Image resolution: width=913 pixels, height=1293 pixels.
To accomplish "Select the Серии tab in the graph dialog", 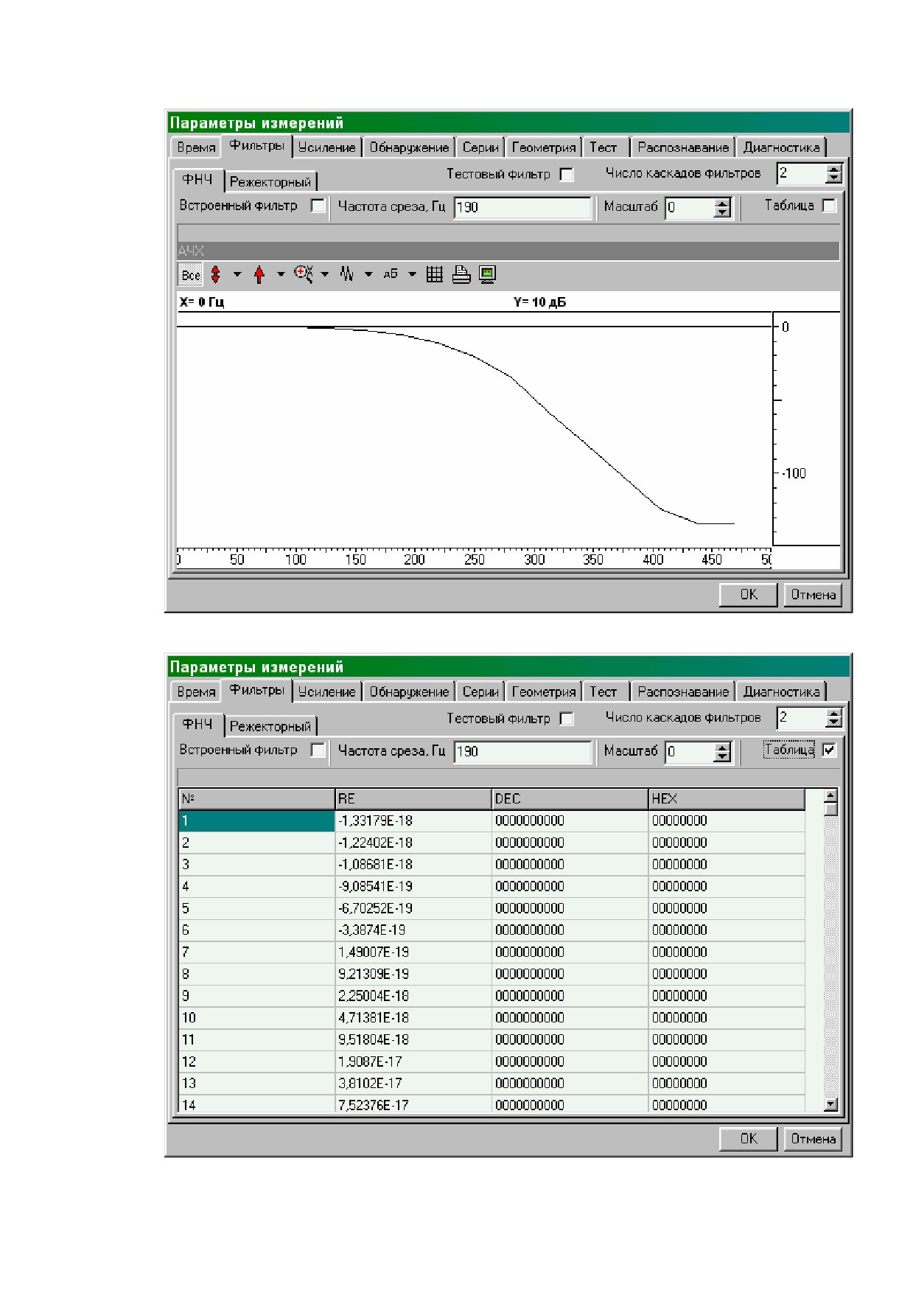I will (x=480, y=147).
